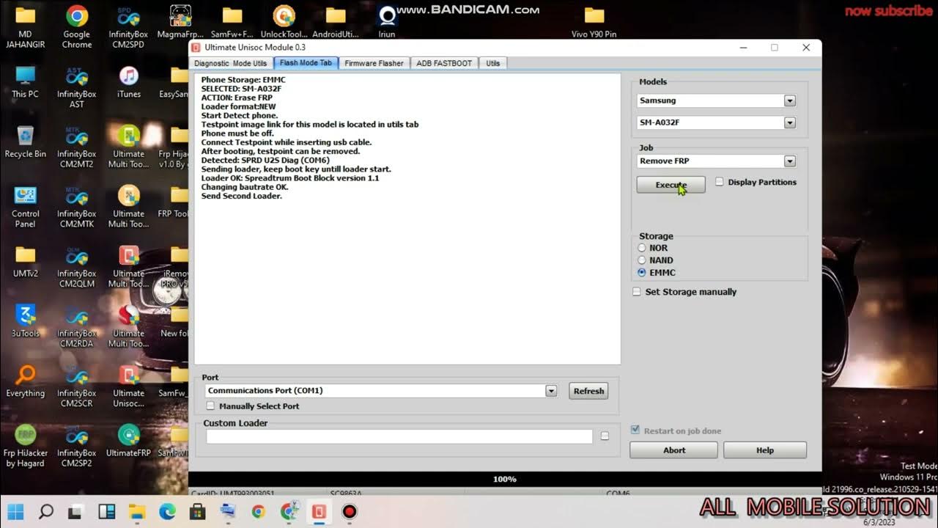Launch InfinityBox CM2SP2 shortcut
938x528 pixels.
tap(77, 447)
